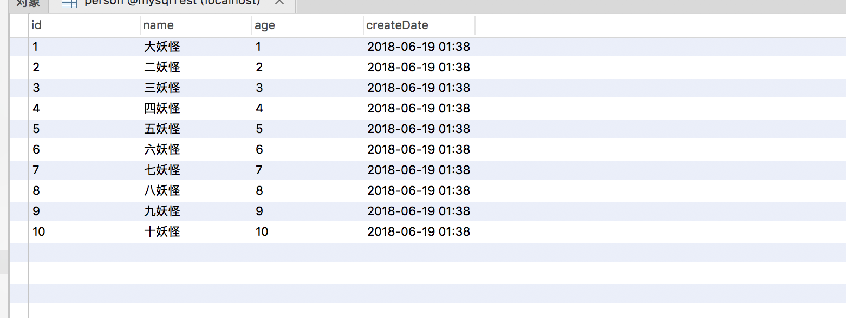Click the age cell in the 七妖怪 row
The image size is (846, 318).
[259, 170]
